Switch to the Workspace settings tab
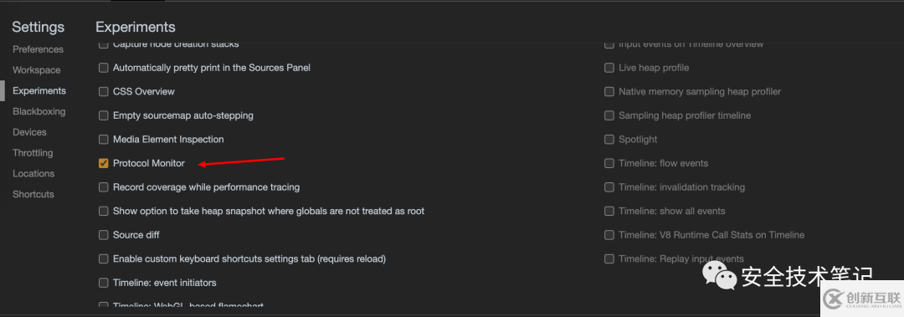 click(x=36, y=70)
